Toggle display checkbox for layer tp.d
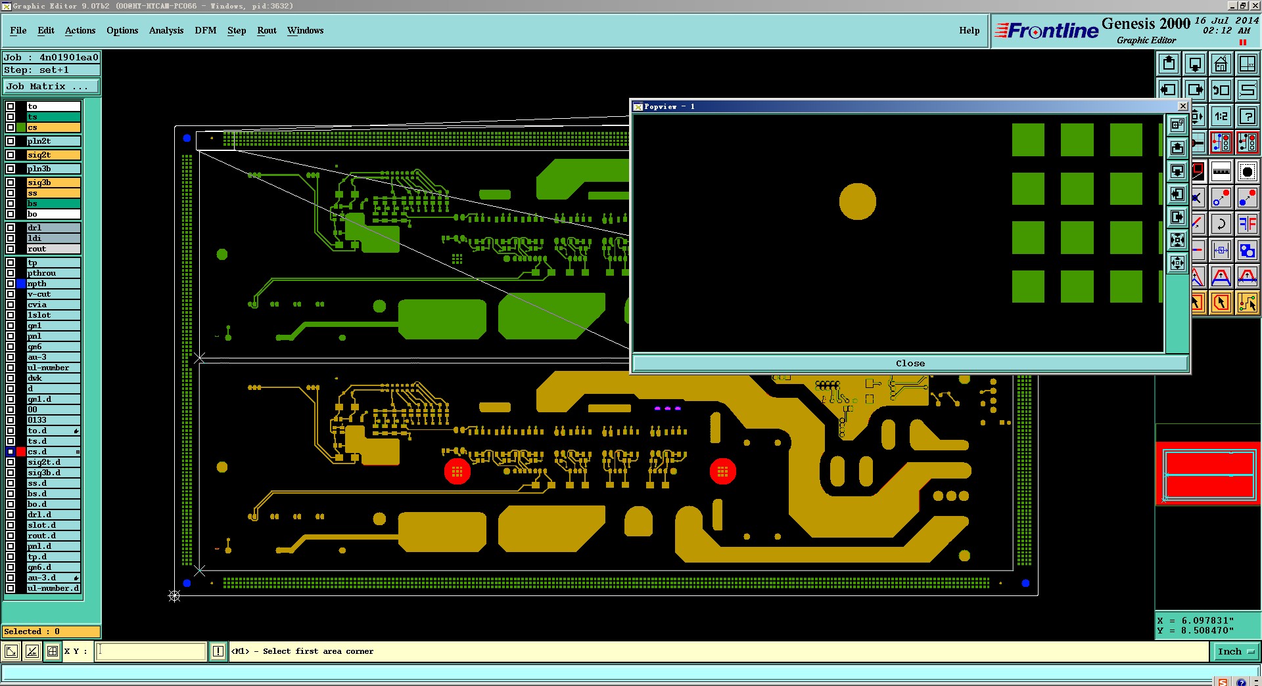 pos(11,557)
